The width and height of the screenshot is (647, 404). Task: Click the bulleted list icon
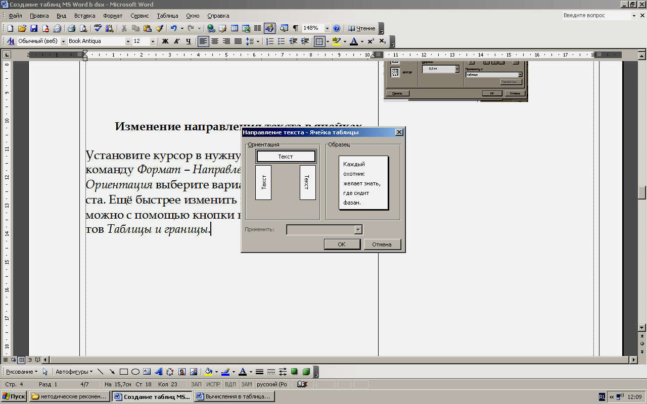281,41
